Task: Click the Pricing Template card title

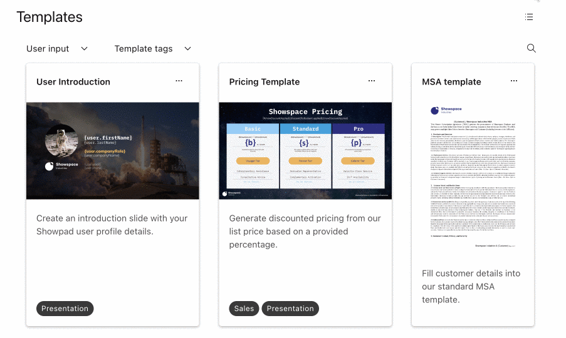Action: 265,82
